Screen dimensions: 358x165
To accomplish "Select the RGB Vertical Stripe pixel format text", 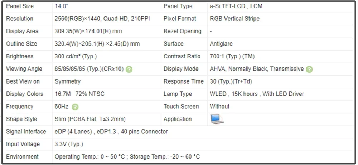I will click(x=234, y=19).
